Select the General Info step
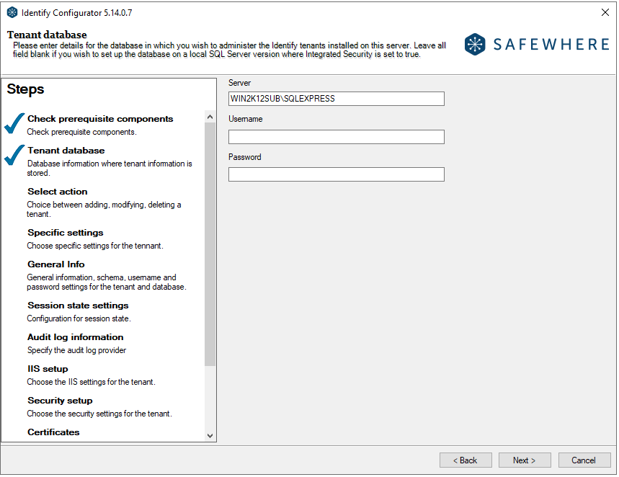 pos(56,264)
